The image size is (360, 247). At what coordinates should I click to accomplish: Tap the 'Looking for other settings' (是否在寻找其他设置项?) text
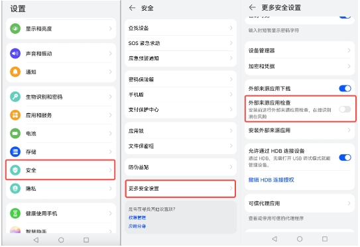(x=152, y=209)
